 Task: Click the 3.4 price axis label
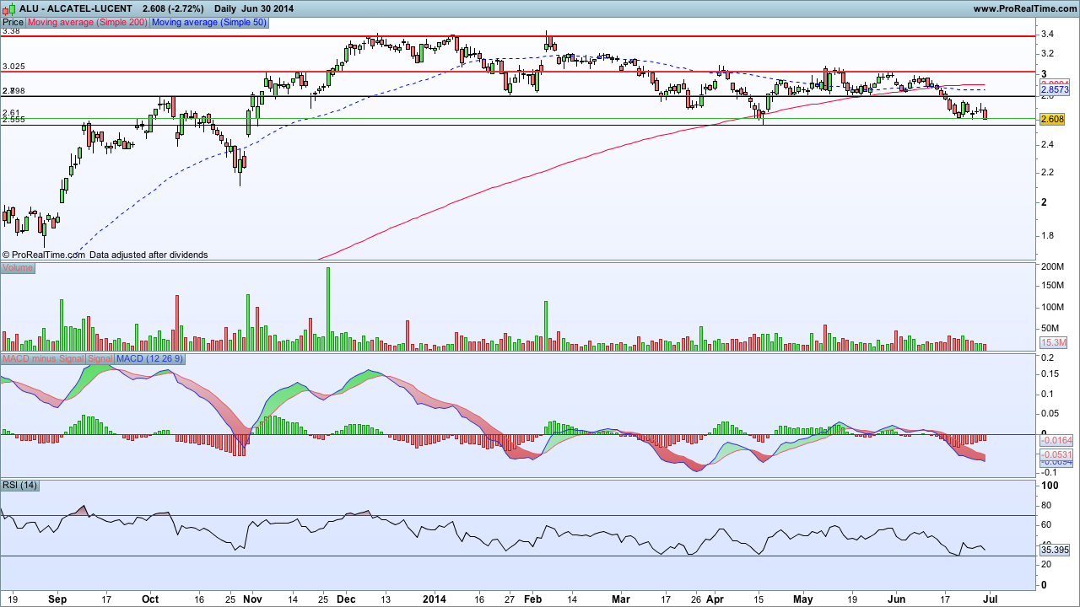(x=1048, y=35)
